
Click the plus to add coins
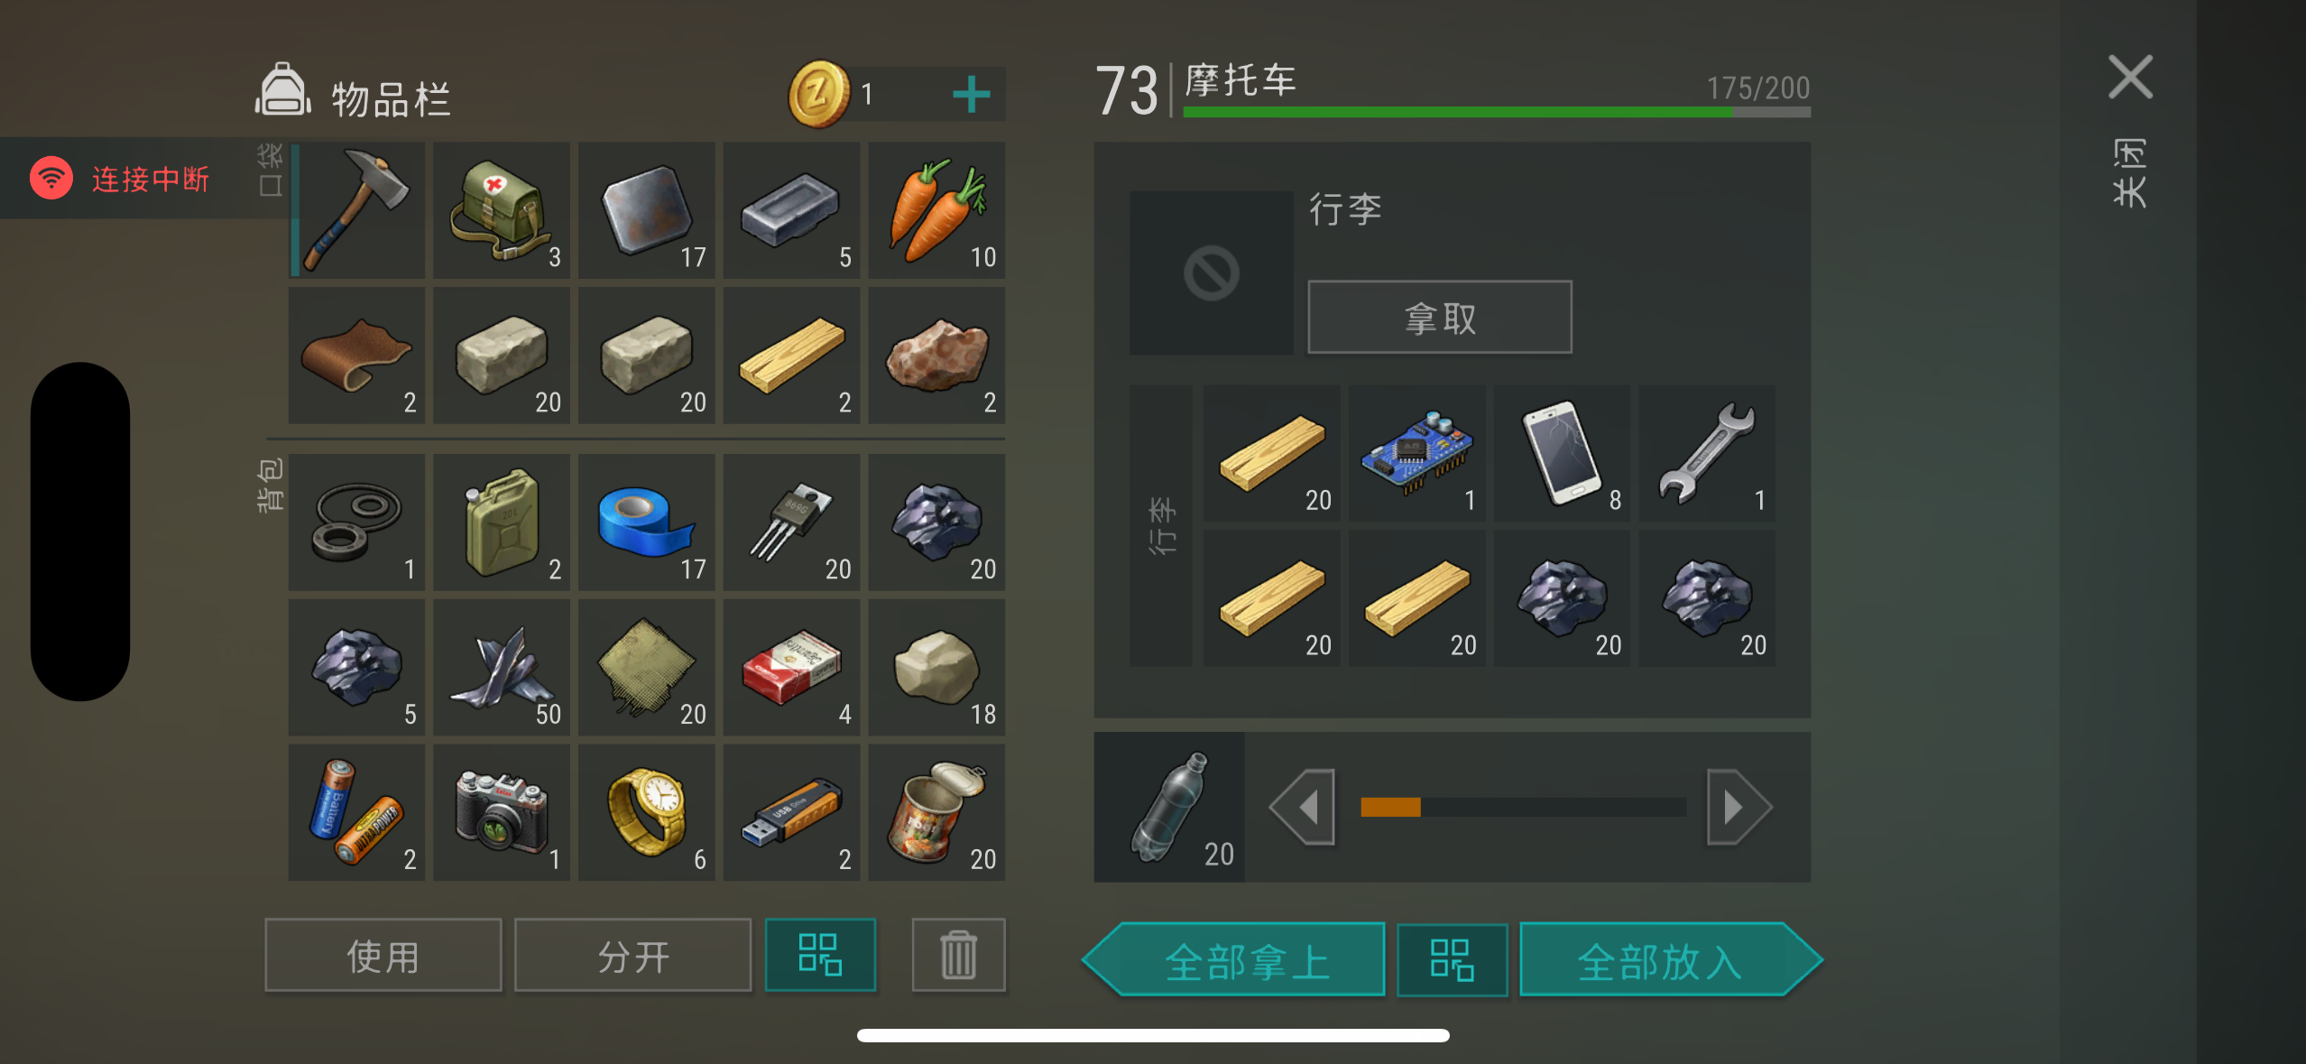(x=972, y=94)
